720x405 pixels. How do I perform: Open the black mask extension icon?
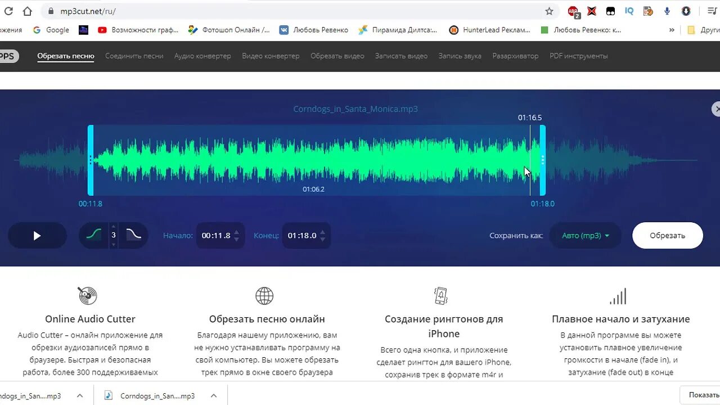pyautogui.click(x=610, y=11)
